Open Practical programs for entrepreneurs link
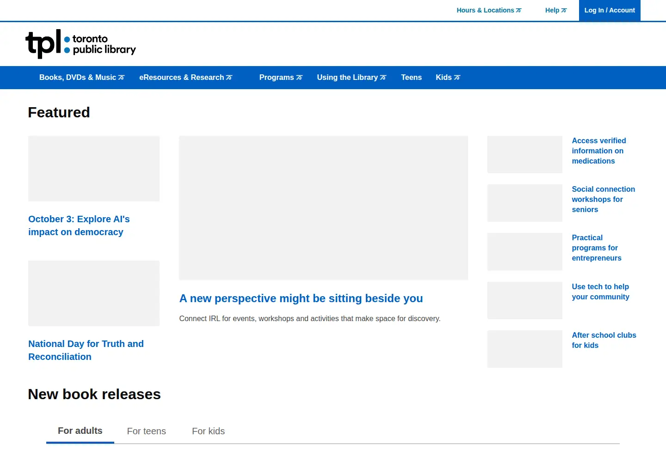The width and height of the screenshot is (666, 462). [x=597, y=248]
